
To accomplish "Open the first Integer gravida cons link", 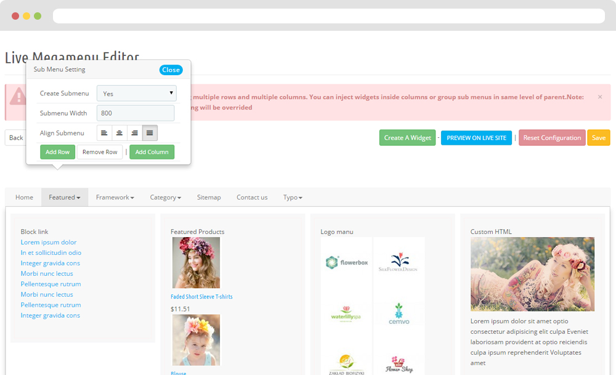I will tap(51, 263).
